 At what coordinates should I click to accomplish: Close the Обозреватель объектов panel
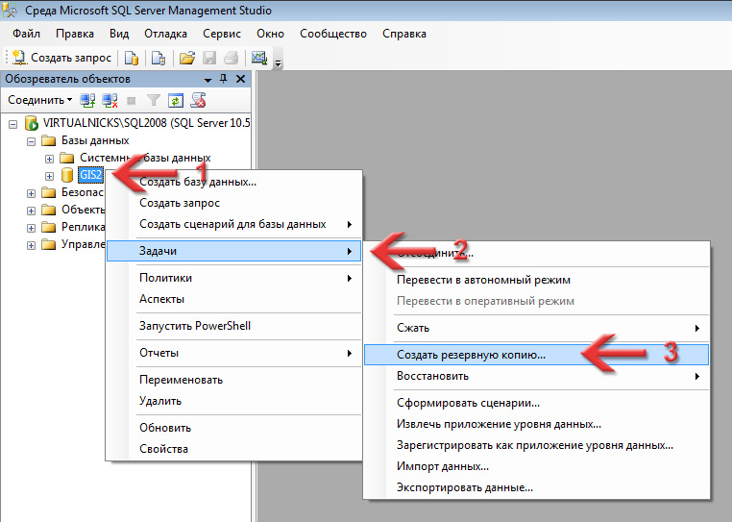(240, 79)
